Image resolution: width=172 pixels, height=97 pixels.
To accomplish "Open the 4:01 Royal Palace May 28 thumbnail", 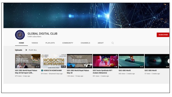I will [80, 61].
